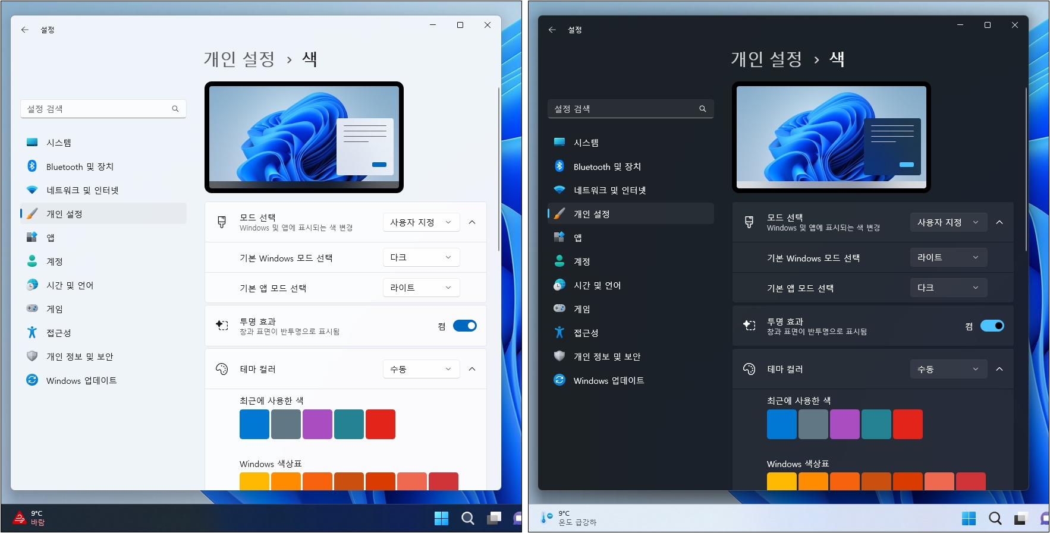The height and width of the screenshot is (533, 1050).
Task: Go back using the arrow in the light window
Action: click(x=25, y=29)
